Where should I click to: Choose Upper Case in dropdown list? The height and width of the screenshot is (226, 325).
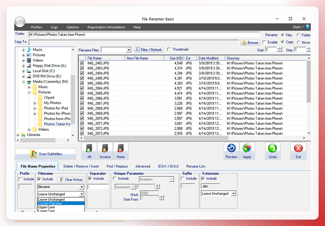(61, 207)
